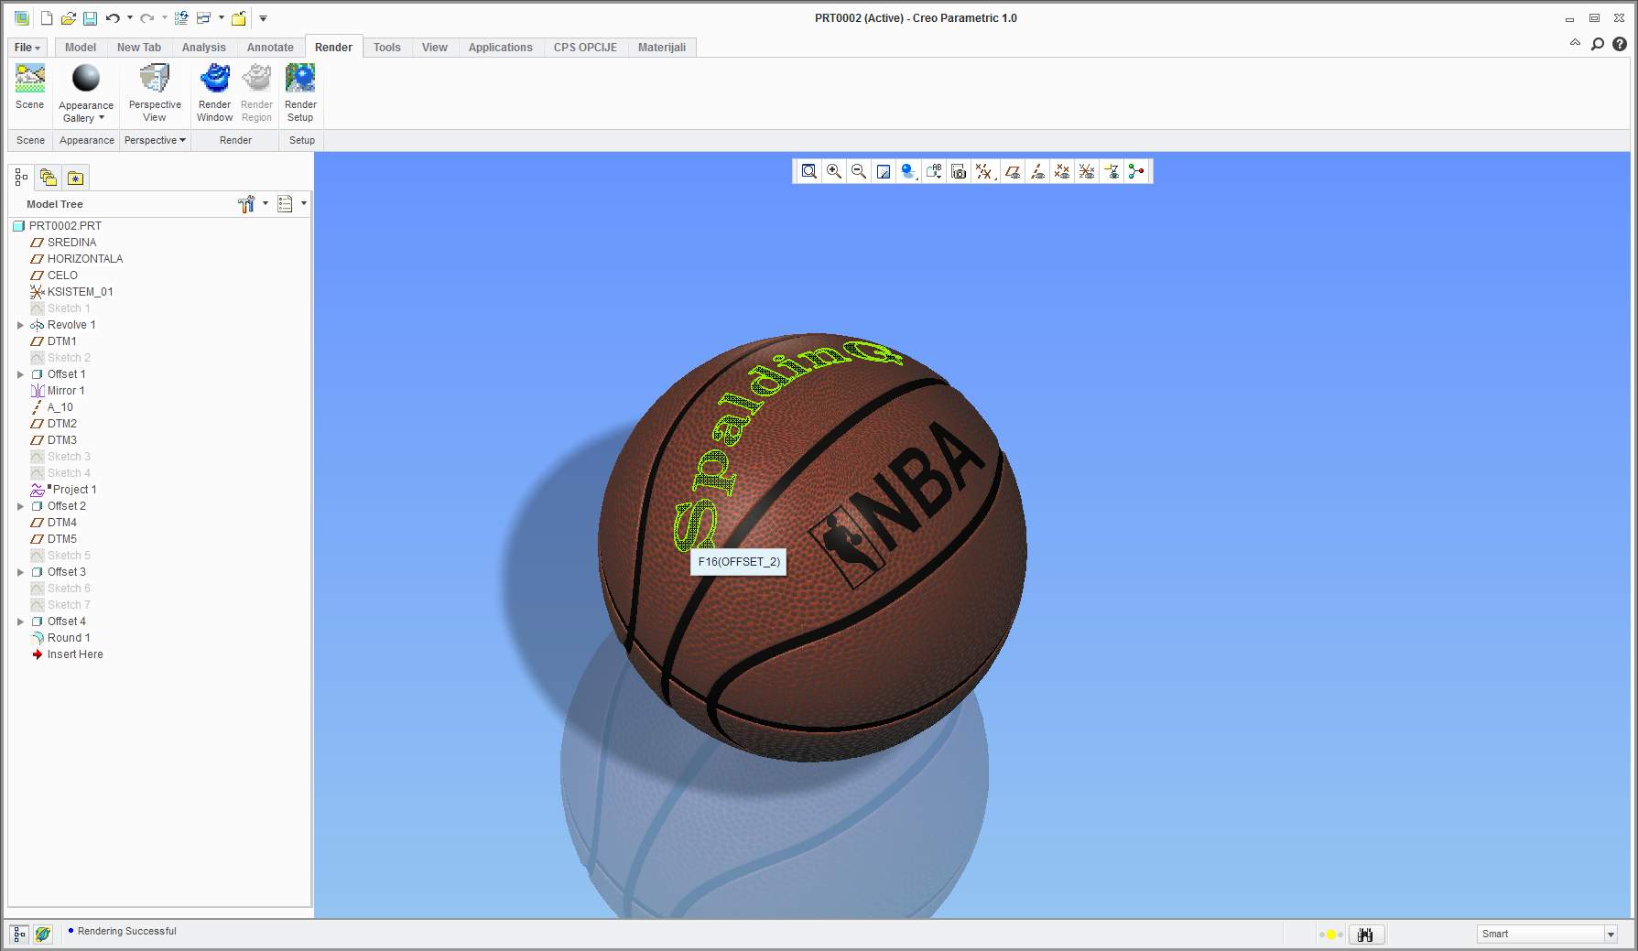Open the Render Window
Viewport: 1638px width, 951px height.
coord(214,93)
